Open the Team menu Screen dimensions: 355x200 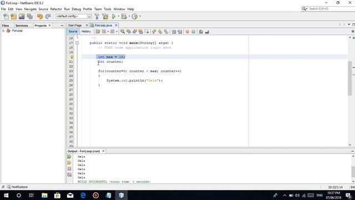click(98, 9)
